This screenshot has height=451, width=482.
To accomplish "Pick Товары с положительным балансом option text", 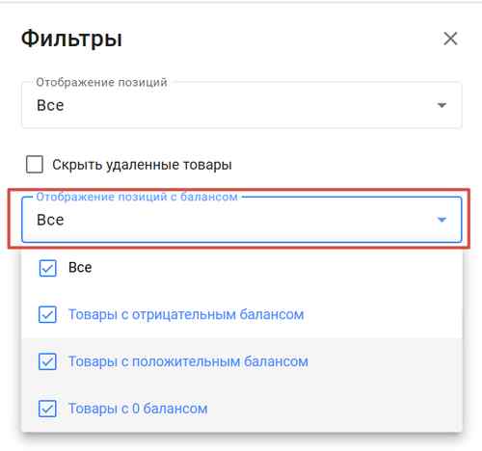I will coord(188,361).
